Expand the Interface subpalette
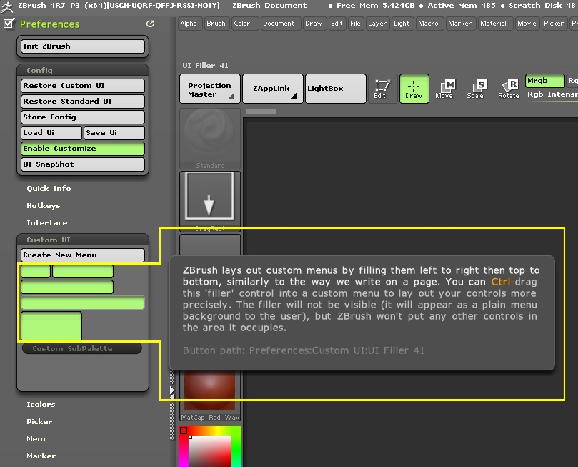 pos(47,223)
